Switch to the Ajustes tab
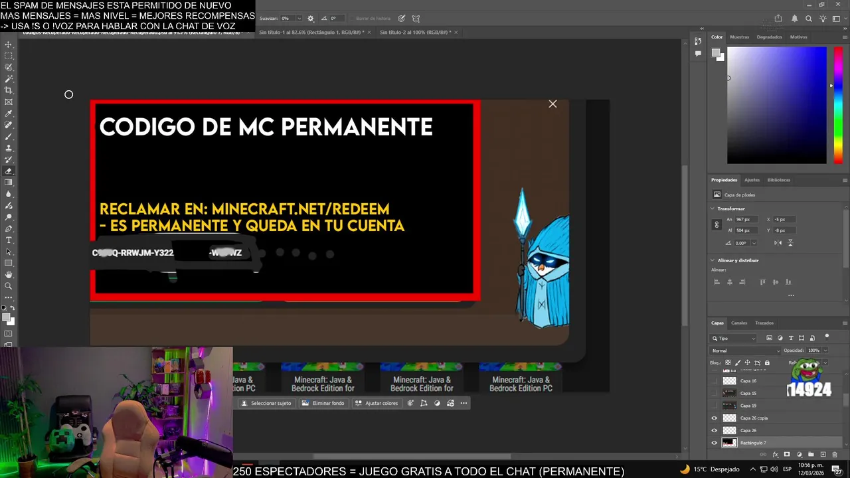Image resolution: width=850 pixels, height=478 pixels. click(752, 180)
